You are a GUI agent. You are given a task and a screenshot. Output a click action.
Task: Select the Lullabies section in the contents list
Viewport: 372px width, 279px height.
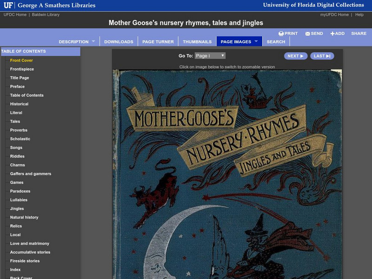(x=19, y=199)
